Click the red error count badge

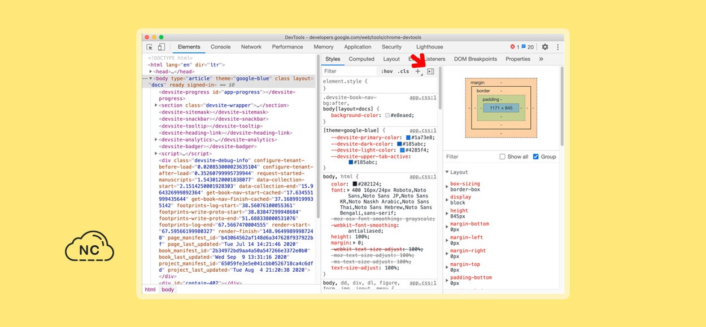click(x=515, y=47)
